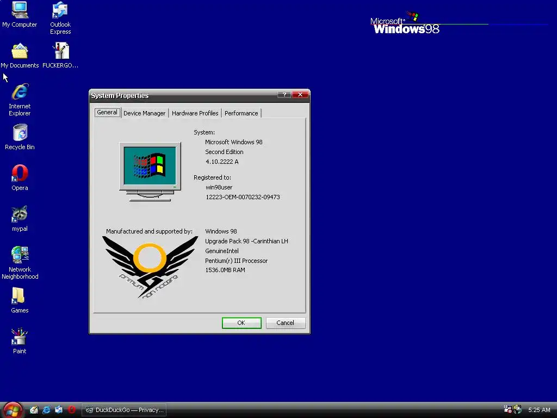Viewport: 557px width, 418px height.
Task: Close the System Properties dialog
Action: pyautogui.click(x=300, y=95)
